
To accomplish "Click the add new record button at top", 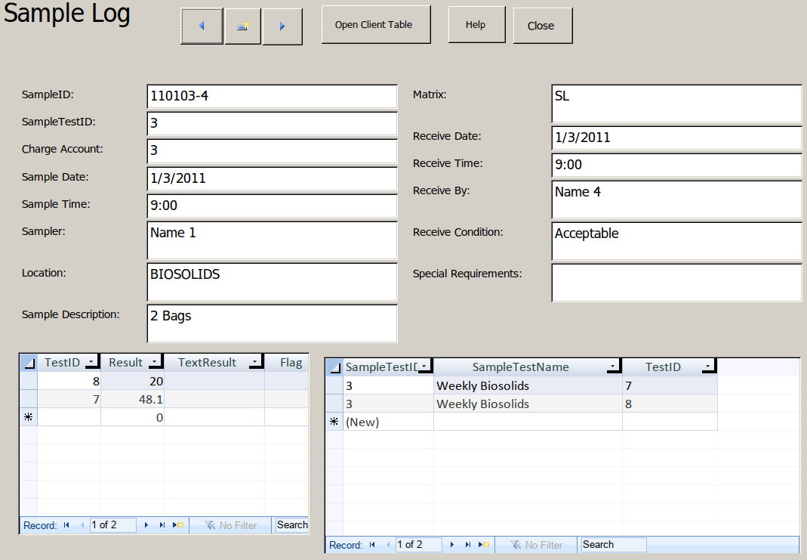I will pos(243,26).
